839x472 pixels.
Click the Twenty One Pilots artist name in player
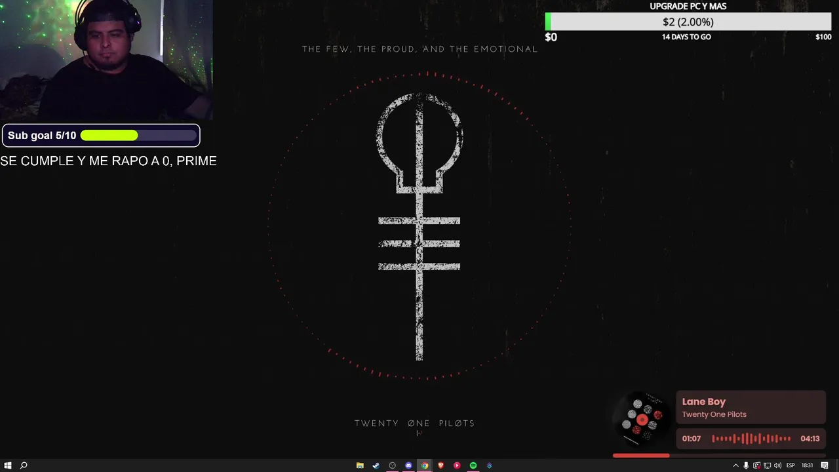pos(714,414)
